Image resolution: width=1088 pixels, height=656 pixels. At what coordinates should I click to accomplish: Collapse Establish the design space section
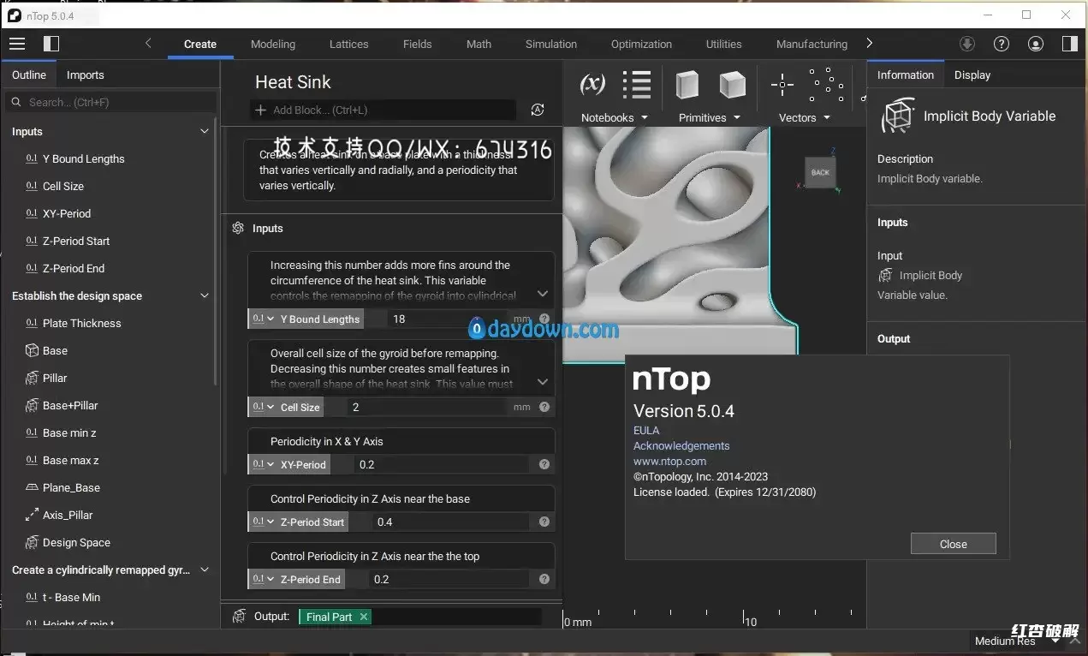pyautogui.click(x=205, y=295)
